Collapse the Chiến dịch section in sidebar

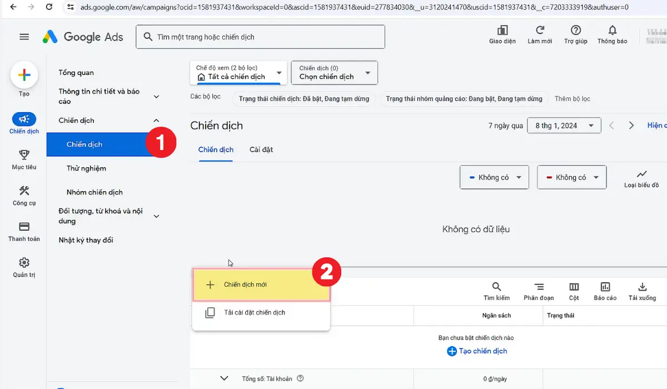click(x=156, y=119)
